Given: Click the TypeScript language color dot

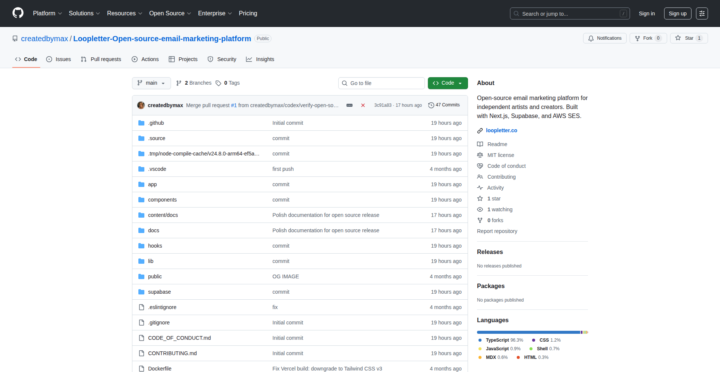Looking at the screenshot, I should [480, 340].
